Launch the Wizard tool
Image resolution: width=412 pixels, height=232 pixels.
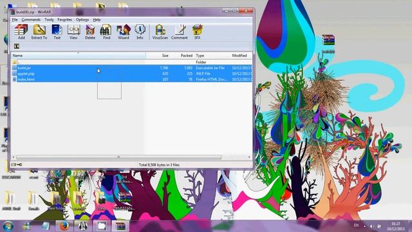123,32
